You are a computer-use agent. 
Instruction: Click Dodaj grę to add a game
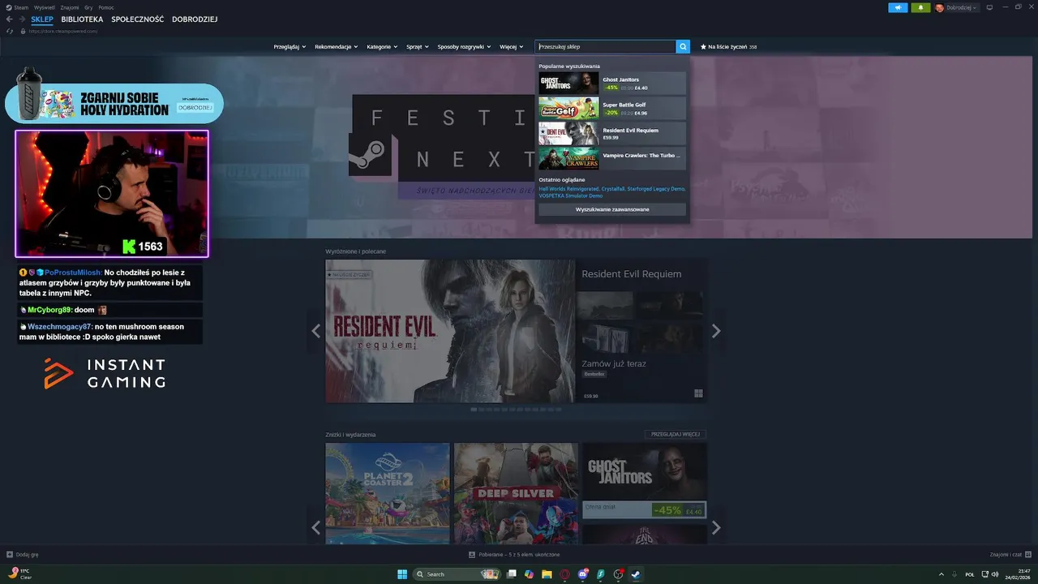(x=23, y=555)
